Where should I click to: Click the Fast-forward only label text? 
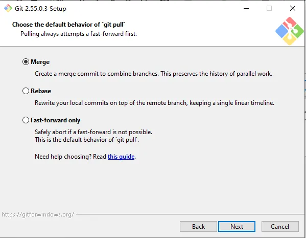pyautogui.click(x=55, y=120)
